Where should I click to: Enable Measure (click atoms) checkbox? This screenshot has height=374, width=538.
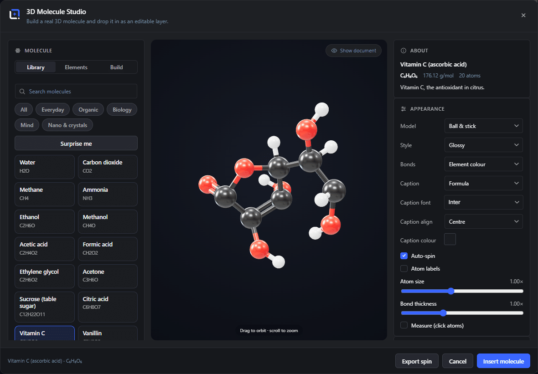[x=404, y=325]
